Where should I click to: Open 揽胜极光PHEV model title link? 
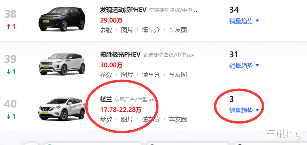tap(120, 54)
